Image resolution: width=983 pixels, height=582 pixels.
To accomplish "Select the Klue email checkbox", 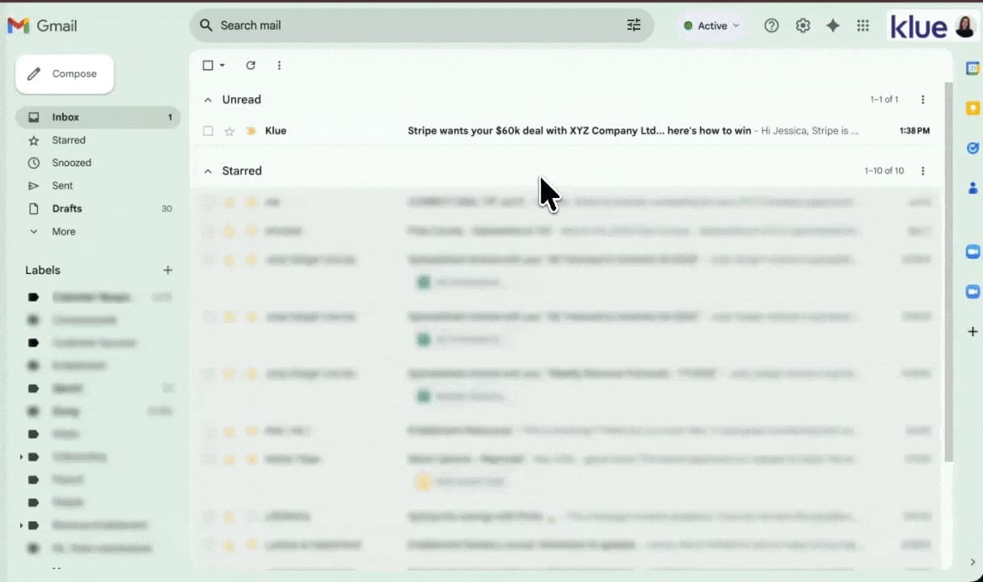I will point(208,131).
